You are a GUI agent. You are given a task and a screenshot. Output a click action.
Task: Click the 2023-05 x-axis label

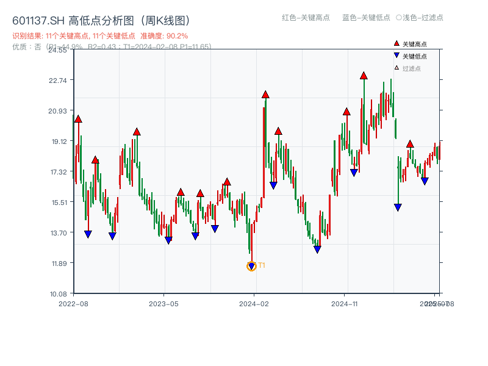click(x=163, y=304)
